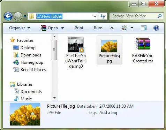Select Libraries in navigation pane

pos(25,84)
